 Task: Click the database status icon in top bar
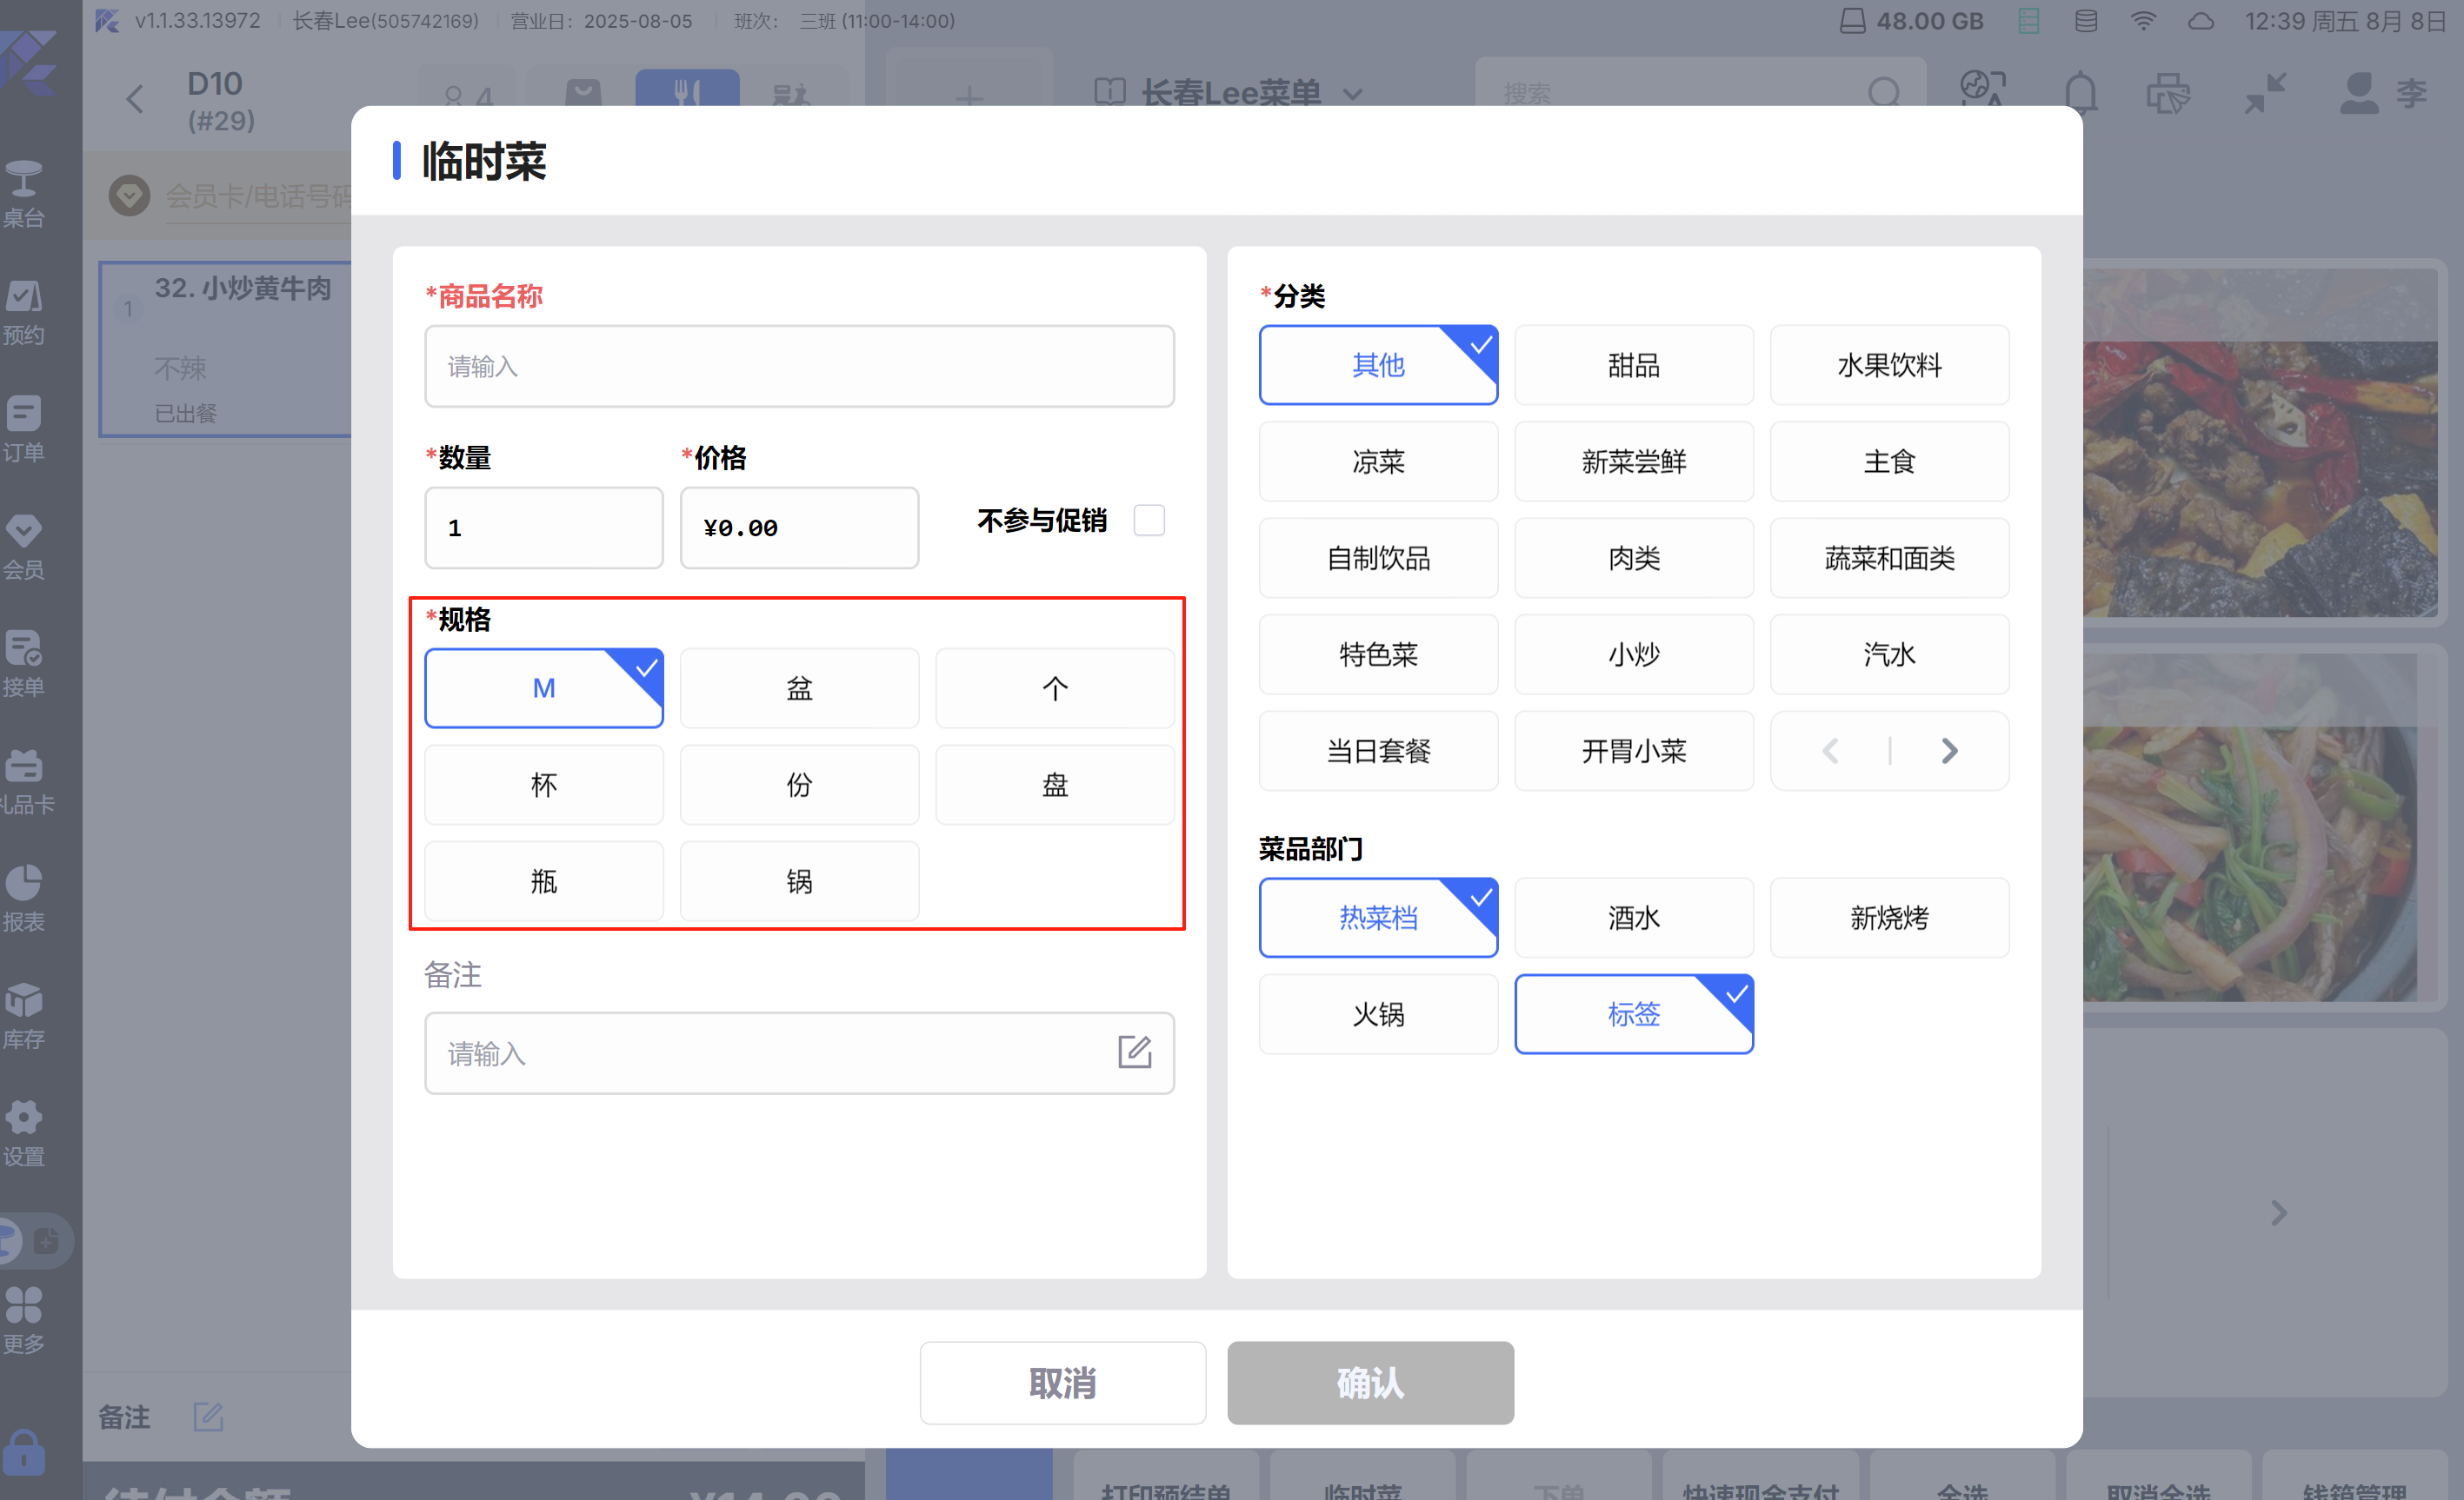2086,21
